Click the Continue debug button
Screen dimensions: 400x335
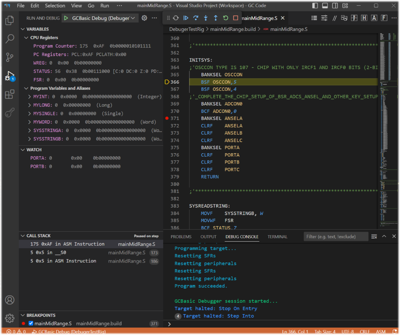(185, 18)
